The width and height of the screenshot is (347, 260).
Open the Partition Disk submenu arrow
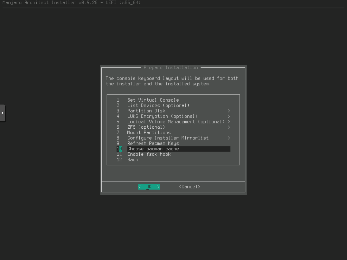[x=229, y=111]
